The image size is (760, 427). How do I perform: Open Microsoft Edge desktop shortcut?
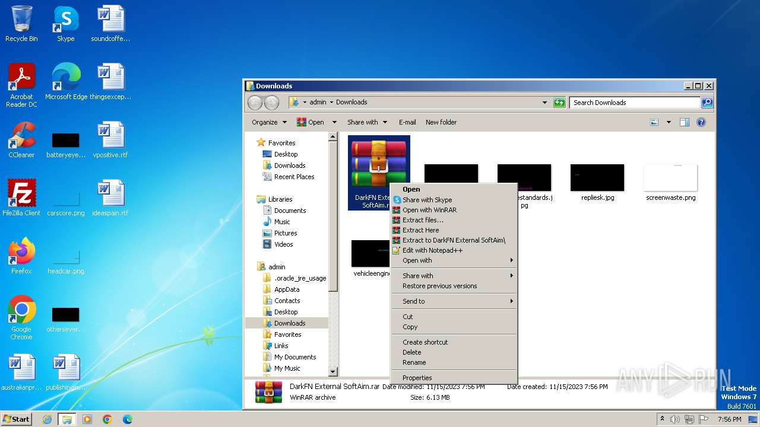click(x=66, y=82)
